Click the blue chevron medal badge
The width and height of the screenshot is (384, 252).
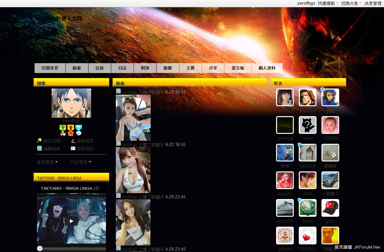79,130
